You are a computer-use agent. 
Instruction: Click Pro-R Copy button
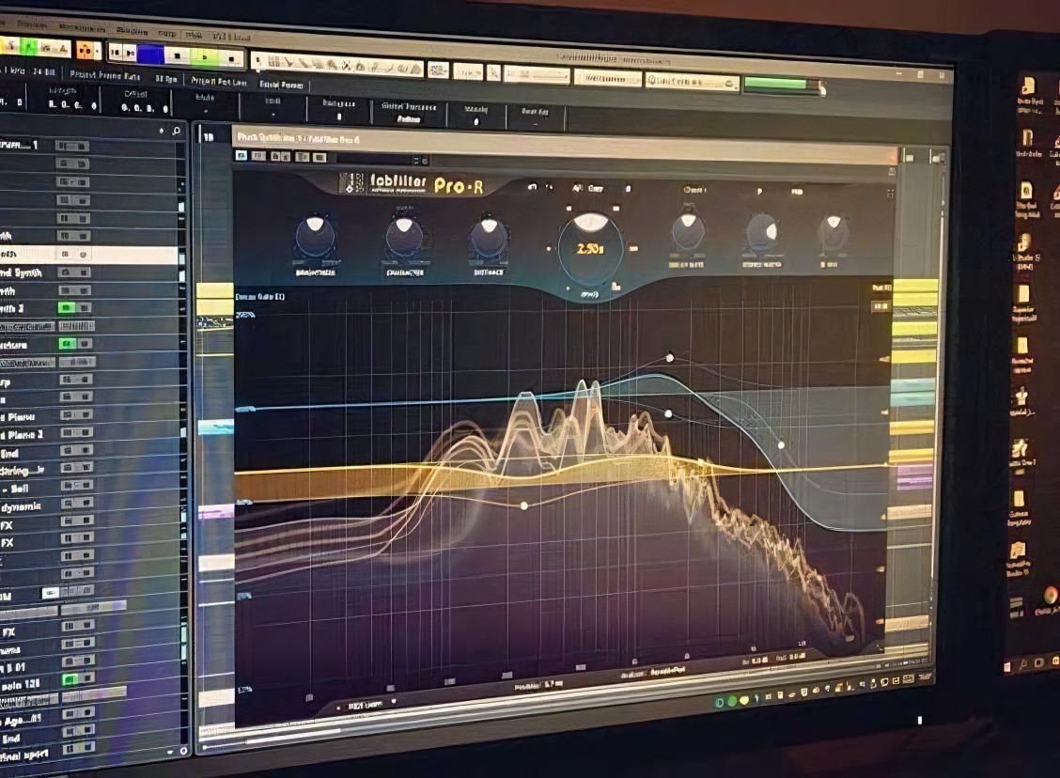click(596, 189)
